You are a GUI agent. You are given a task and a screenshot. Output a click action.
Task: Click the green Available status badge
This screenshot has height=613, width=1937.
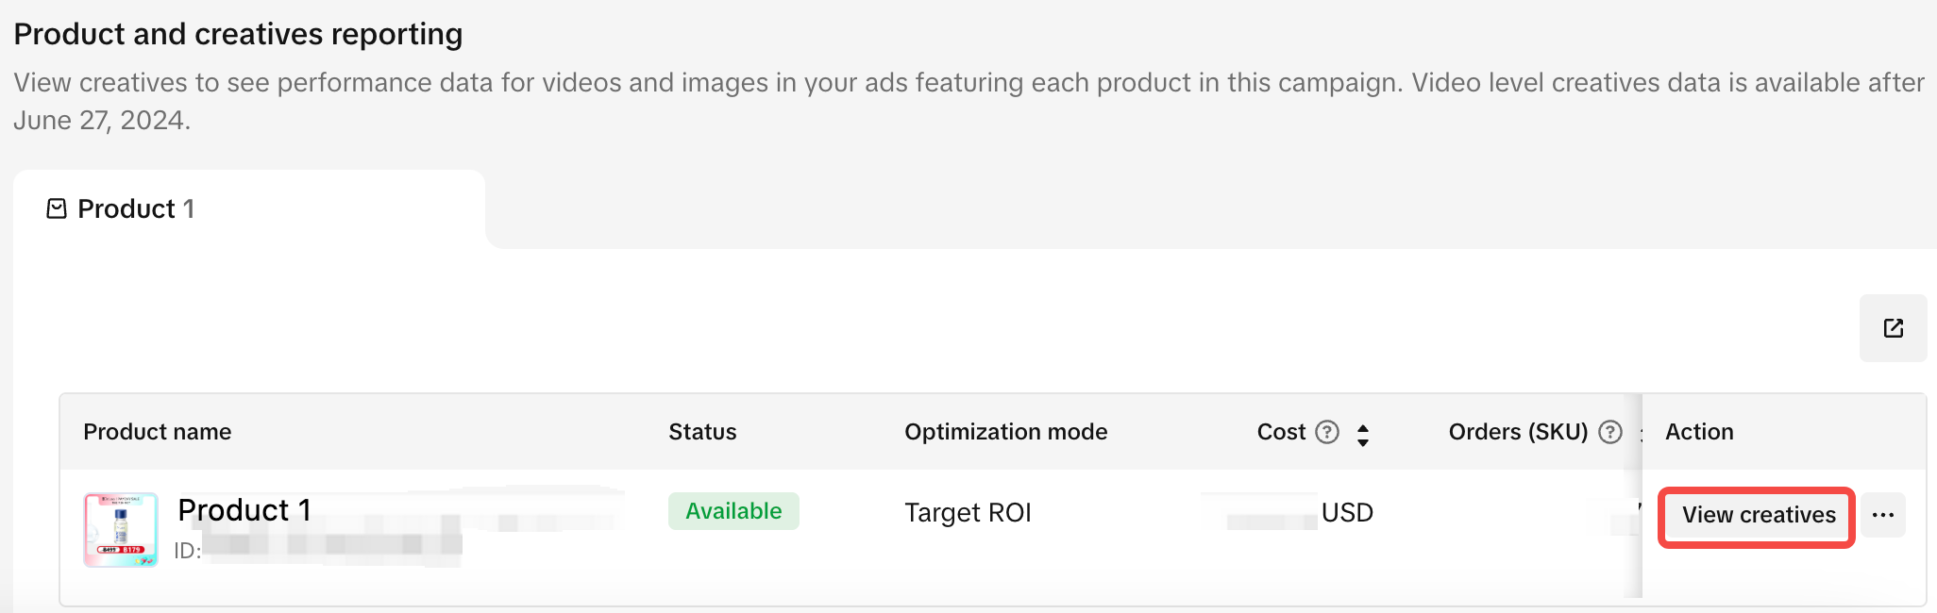coord(733,511)
